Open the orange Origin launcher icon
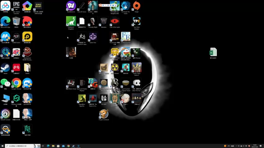 tap(137, 6)
